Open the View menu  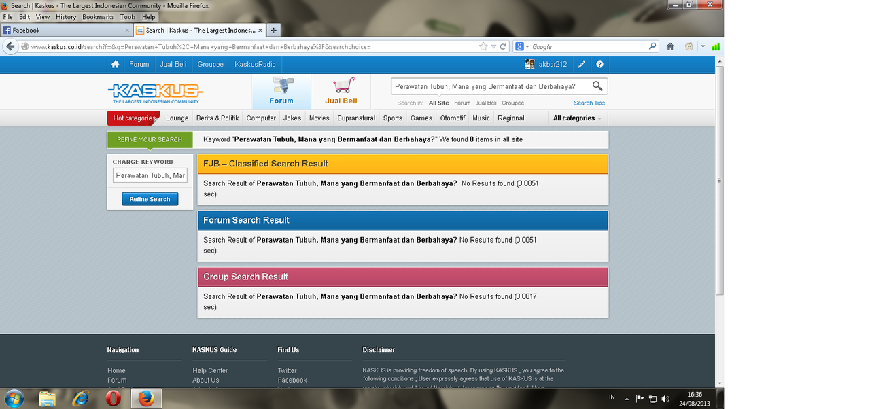[x=43, y=17]
